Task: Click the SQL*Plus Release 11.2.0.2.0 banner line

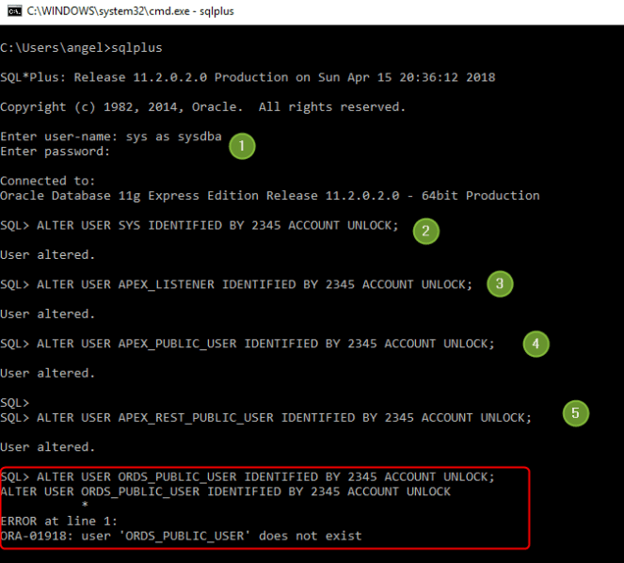Action: click(x=247, y=77)
